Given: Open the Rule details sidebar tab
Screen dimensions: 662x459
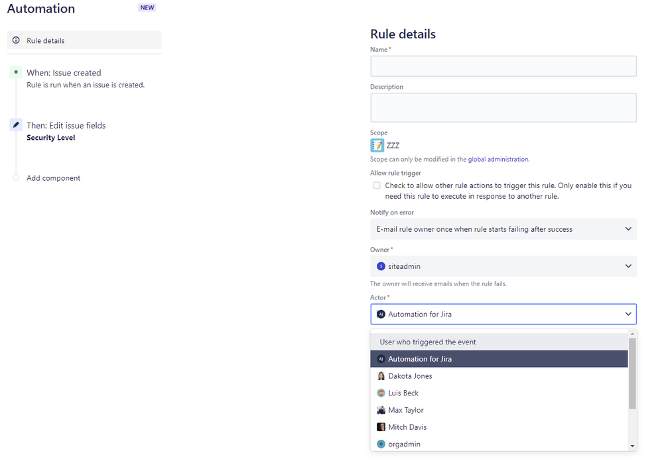Looking at the screenshot, I should (84, 40).
